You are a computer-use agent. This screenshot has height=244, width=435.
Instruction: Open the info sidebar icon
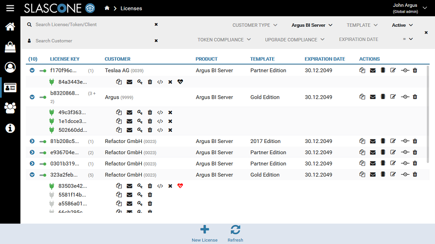coord(10,128)
